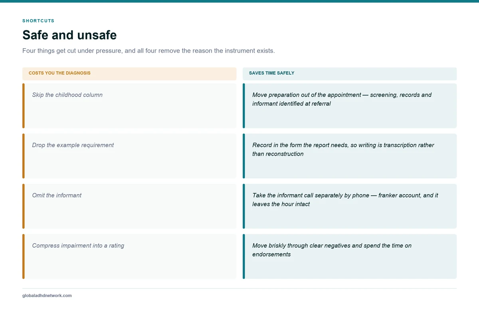Viewport: 479px width, 309px height.
Task: Click the 'Record in the form the report needs' card
Action: pyautogui.click(x=350, y=156)
